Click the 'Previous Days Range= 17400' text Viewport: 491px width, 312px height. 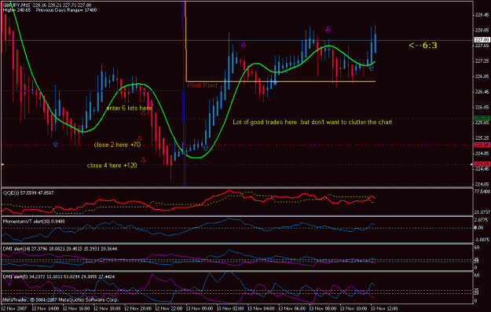click(67, 10)
